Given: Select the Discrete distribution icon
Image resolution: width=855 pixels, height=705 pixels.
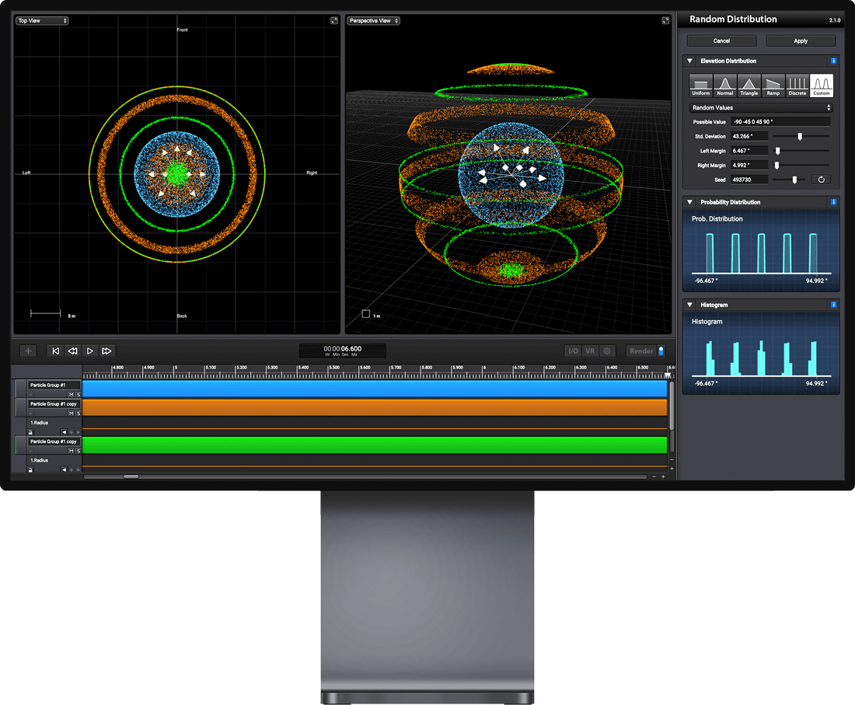Looking at the screenshot, I should [797, 86].
